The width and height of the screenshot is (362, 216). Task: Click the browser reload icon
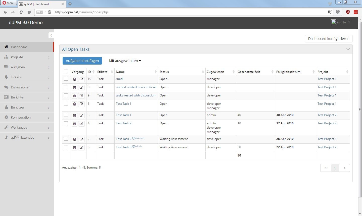[21, 12]
